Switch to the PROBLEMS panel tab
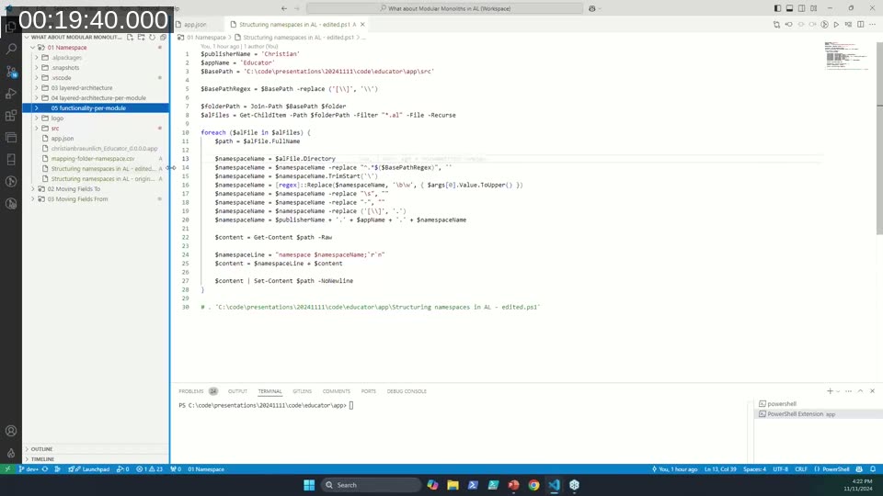Image resolution: width=883 pixels, height=496 pixels. coord(198,391)
